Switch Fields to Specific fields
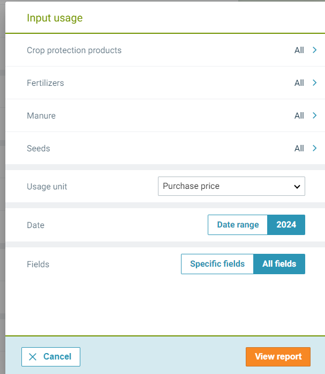325x374 pixels. pos(217,264)
